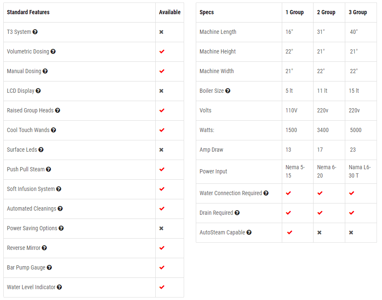
Task: Click the help icon next to T3 System
Action: [x=35, y=32]
